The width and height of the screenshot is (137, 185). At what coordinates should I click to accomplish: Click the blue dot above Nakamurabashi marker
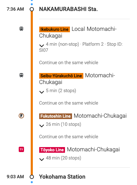pyautogui.click(x=32, y=4)
